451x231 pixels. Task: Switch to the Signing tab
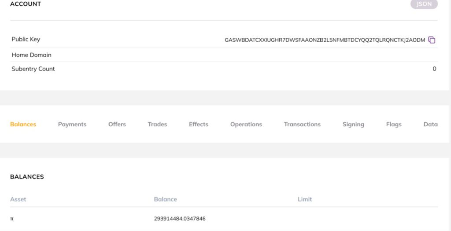point(353,125)
